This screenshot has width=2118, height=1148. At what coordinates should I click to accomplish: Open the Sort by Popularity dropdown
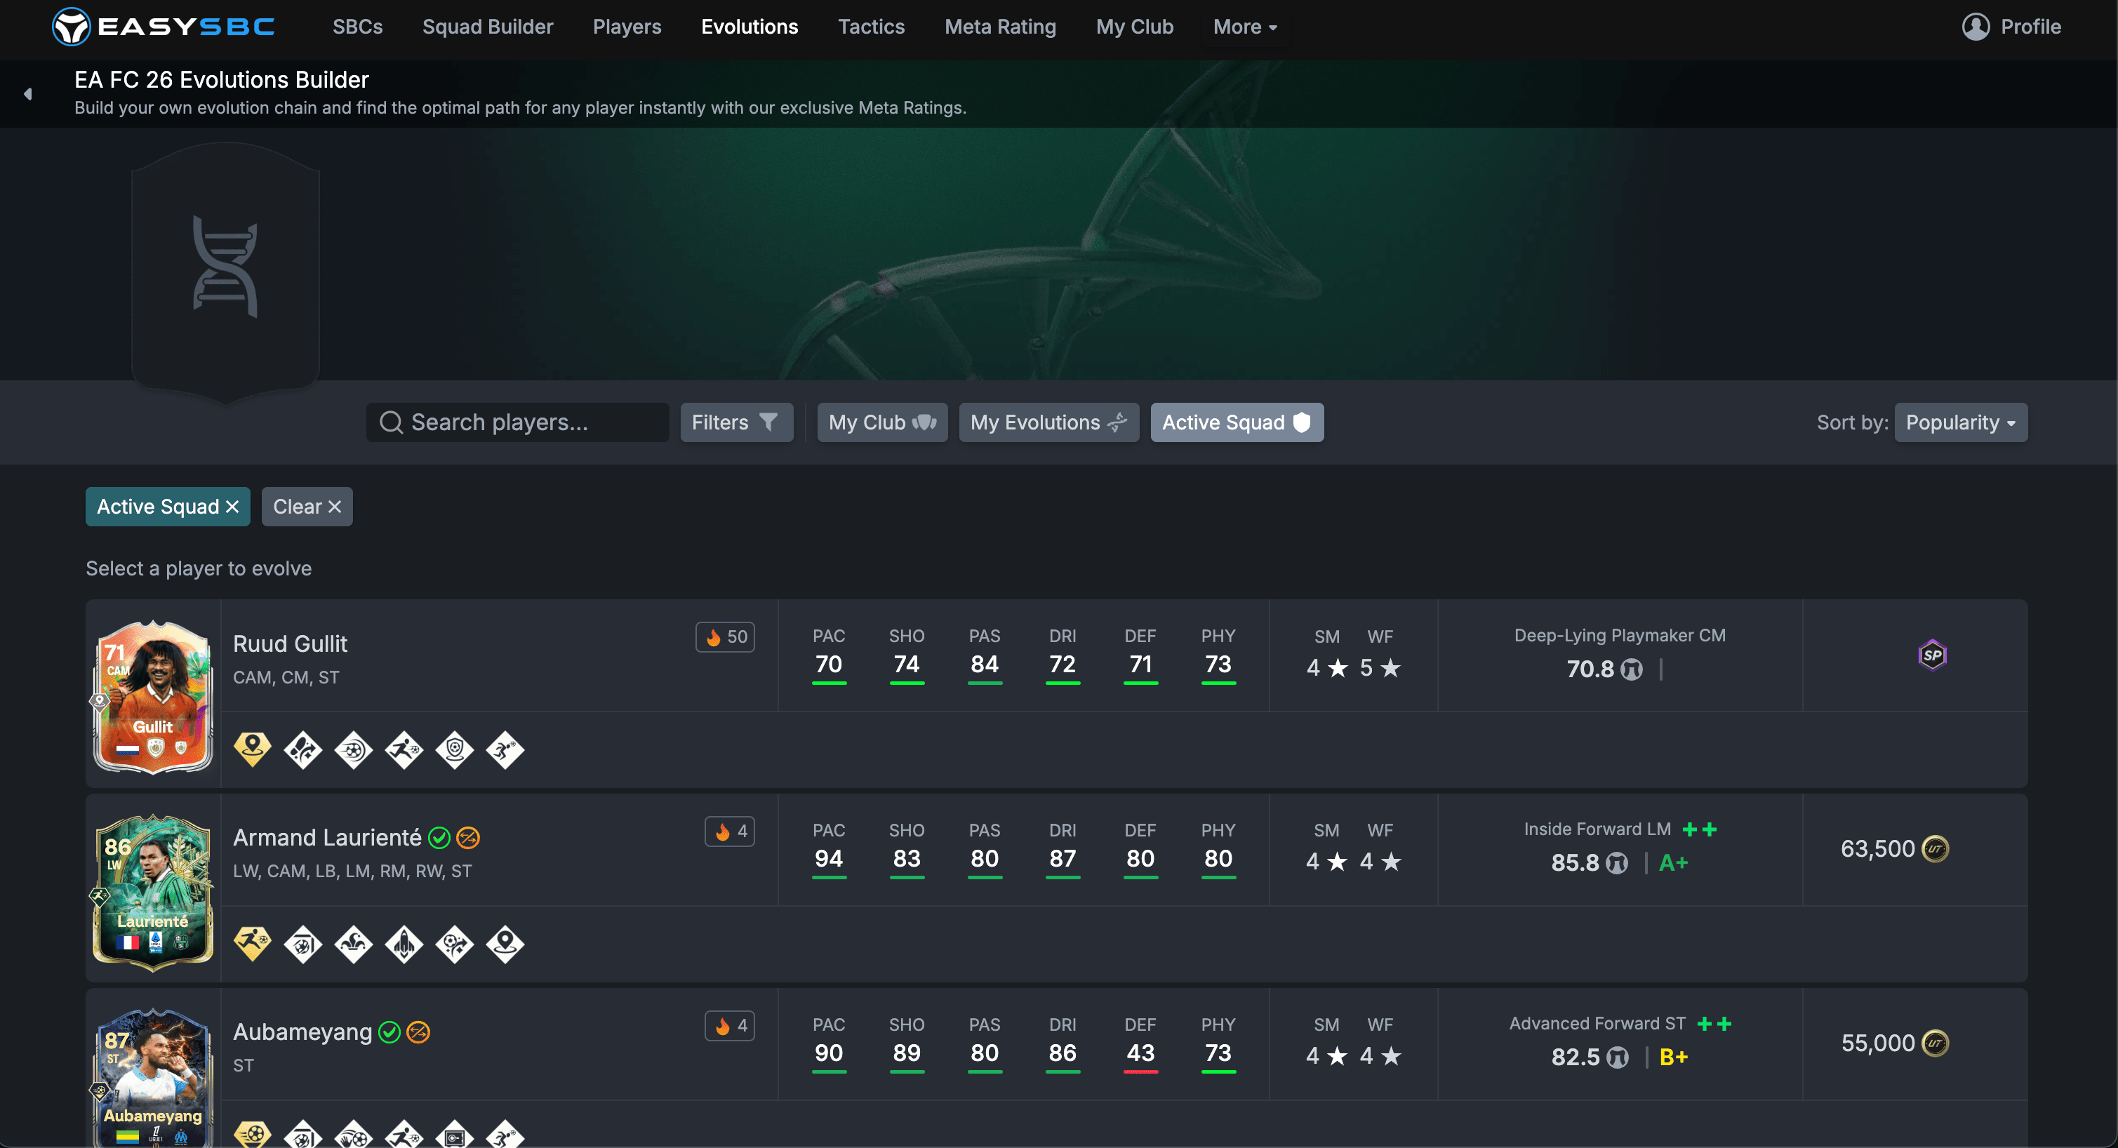click(1960, 422)
